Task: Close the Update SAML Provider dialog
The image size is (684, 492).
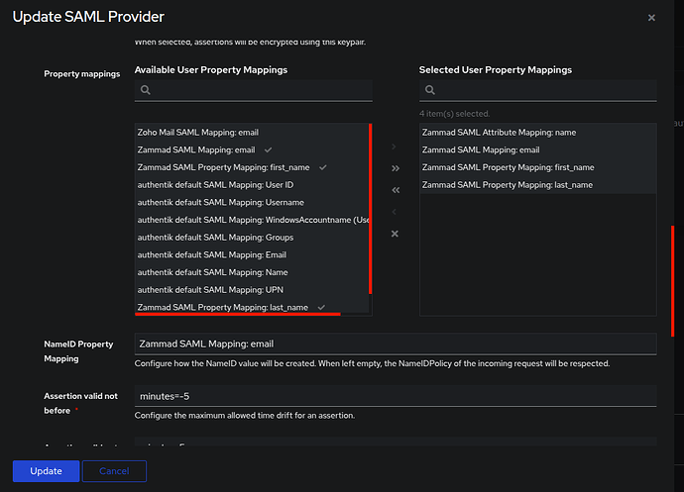Action: (651, 18)
